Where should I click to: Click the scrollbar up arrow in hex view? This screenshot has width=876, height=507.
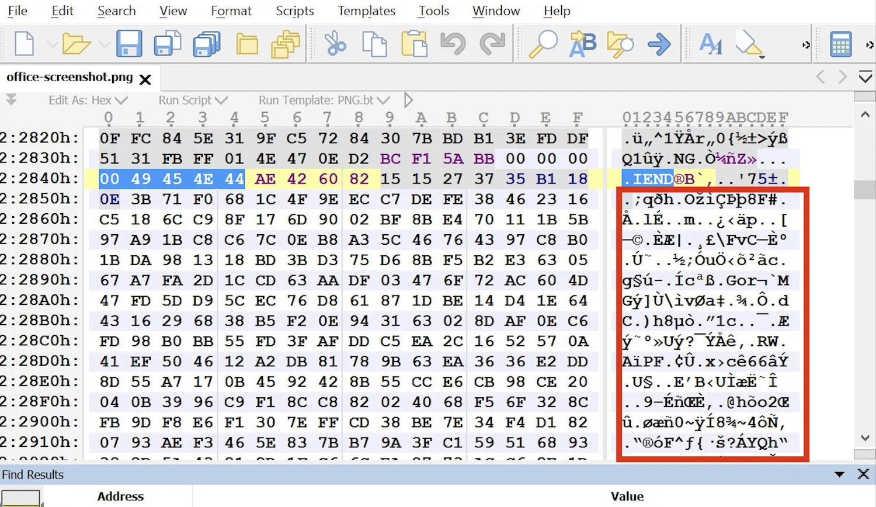coord(865,115)
